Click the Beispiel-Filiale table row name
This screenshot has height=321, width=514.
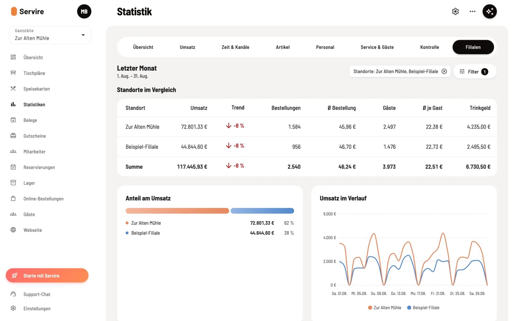tap(142, 147)
